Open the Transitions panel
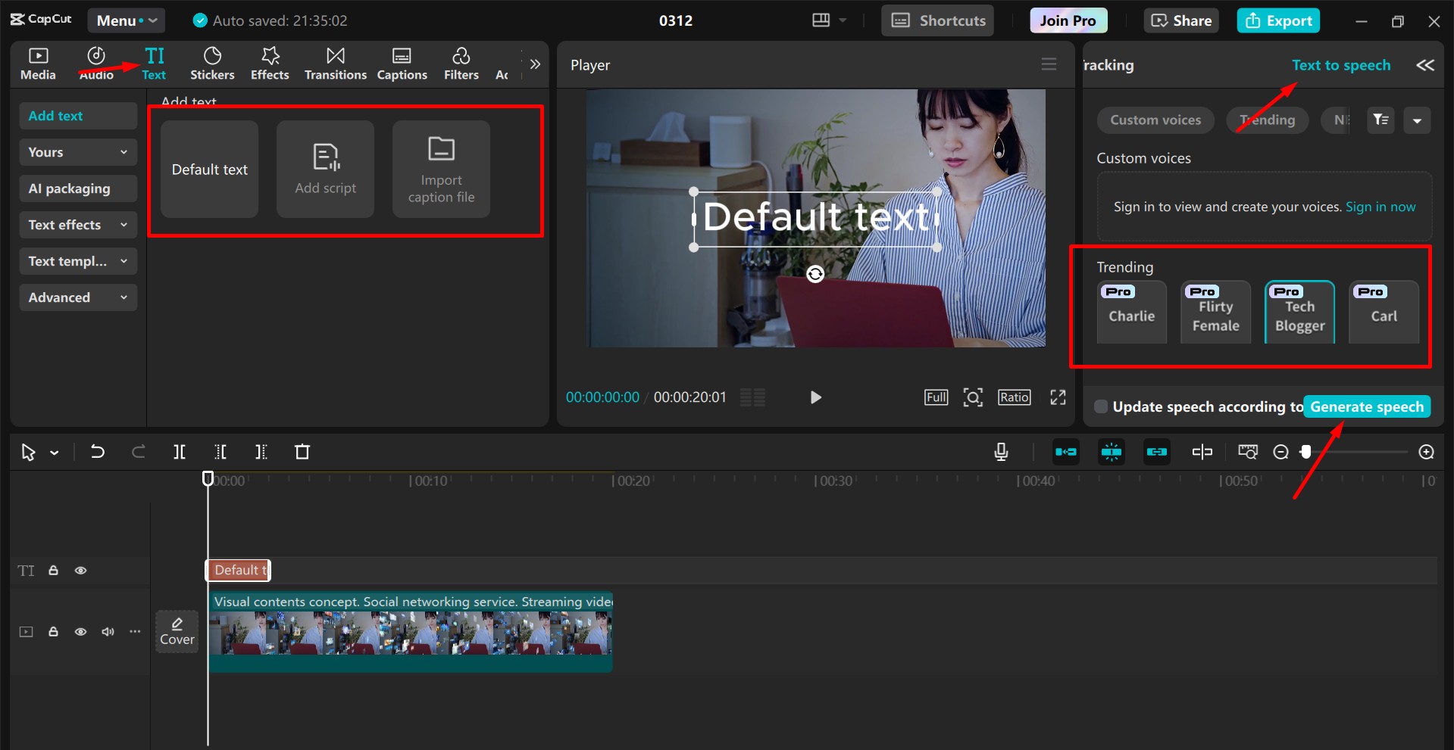The width and height of the screenshot is (1454, 750). point(335,64)
